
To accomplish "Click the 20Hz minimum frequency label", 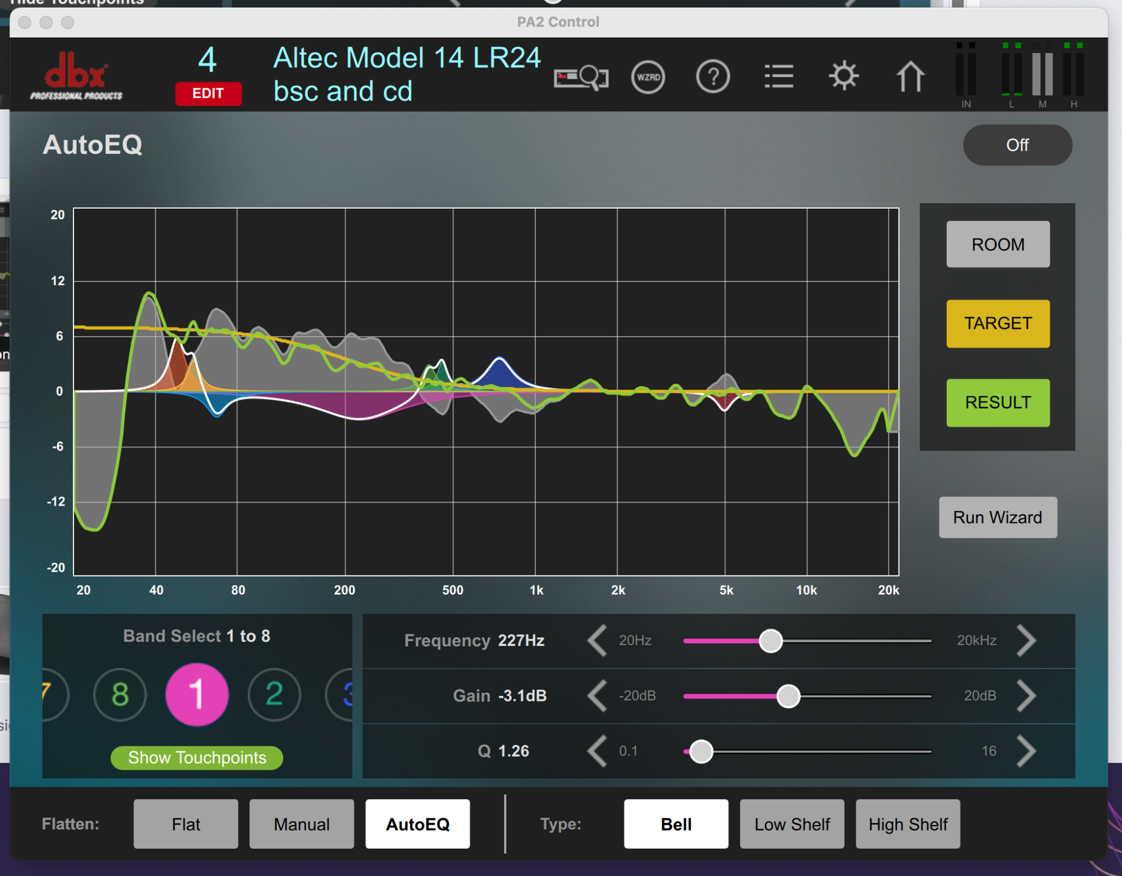I will (635, 641).
